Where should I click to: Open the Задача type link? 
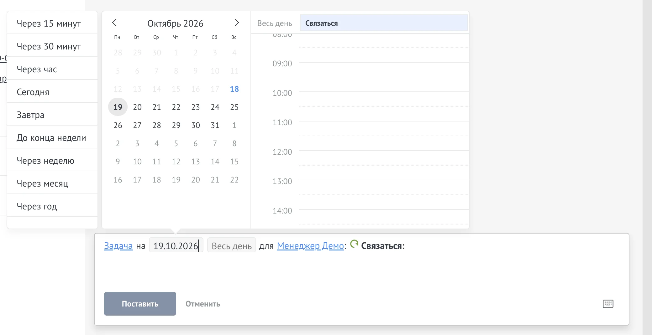pyautogui.click(x=118, y=246)
